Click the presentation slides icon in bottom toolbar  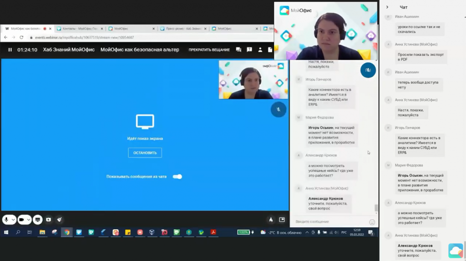coord(49,220)
